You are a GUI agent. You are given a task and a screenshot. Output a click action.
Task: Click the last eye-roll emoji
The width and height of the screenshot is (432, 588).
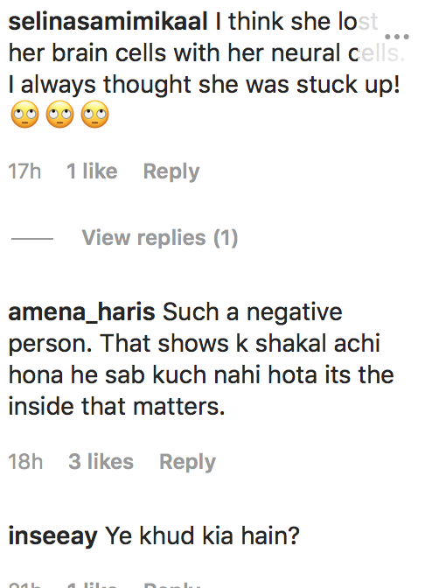coord(95,115)
